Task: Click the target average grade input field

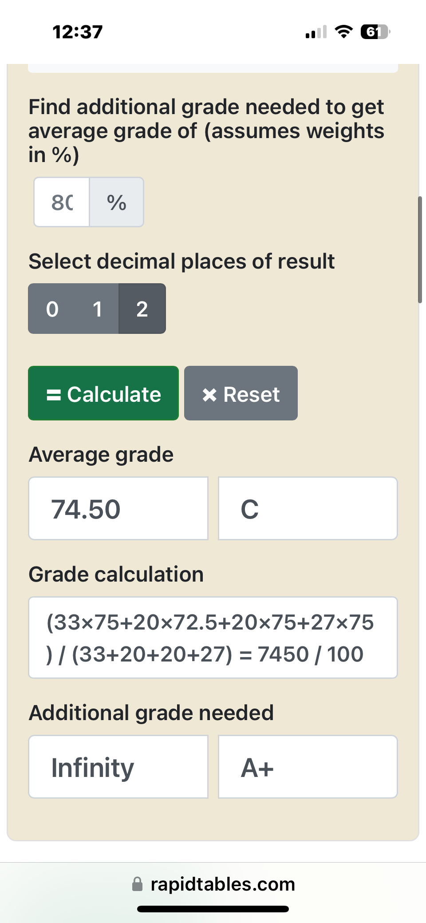Action: 62,202
